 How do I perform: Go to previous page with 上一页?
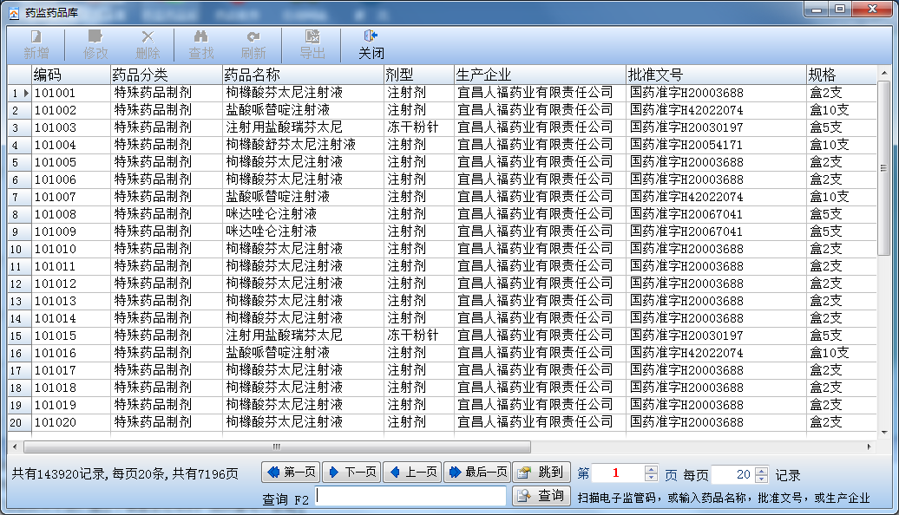pyautogui.click(x=412, y=472)
